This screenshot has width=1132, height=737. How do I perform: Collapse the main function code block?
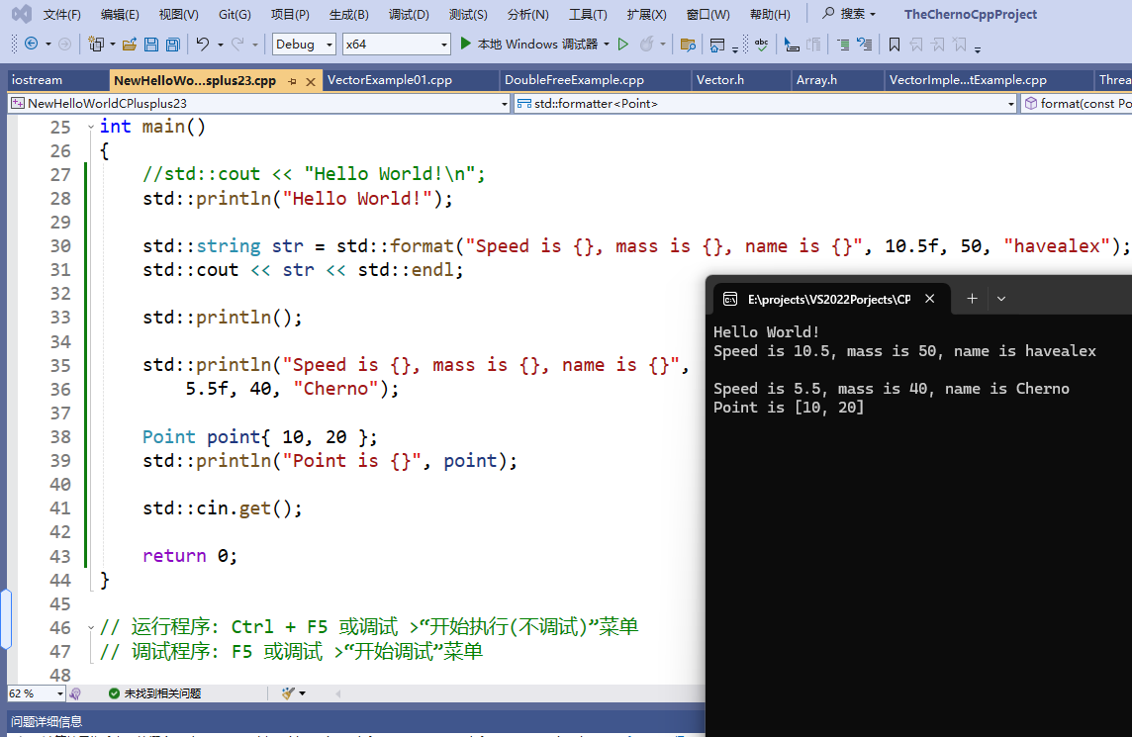pos(90,126)
